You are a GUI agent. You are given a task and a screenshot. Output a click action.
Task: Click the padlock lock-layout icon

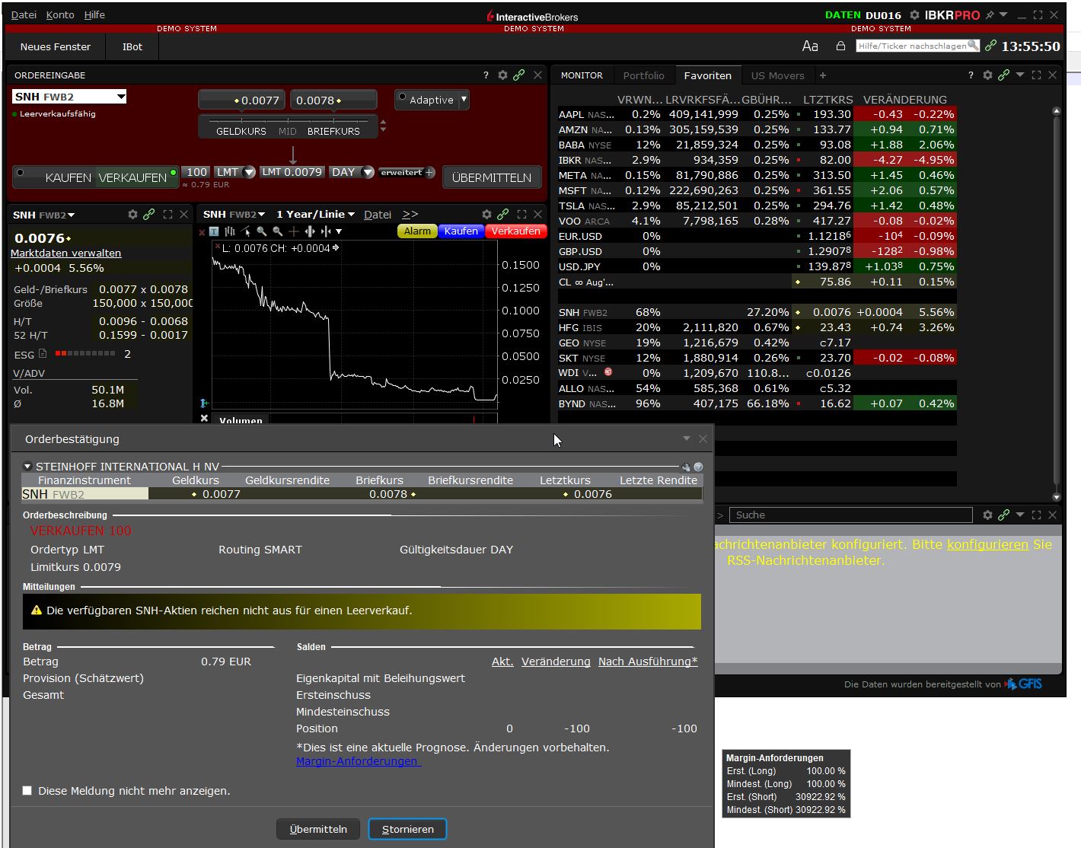(840, 46)
